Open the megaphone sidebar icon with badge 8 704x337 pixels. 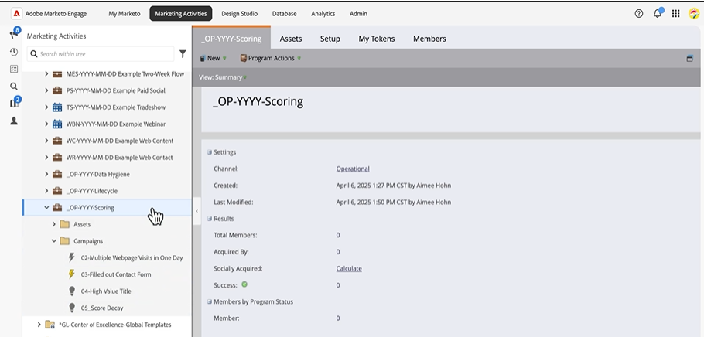15,34
